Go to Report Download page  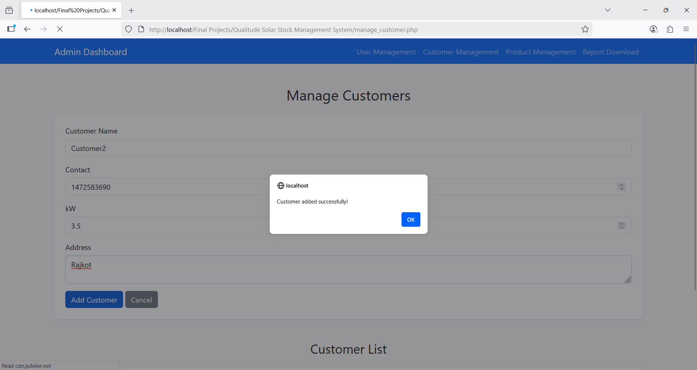pyautogui.click(x=611, y=52)
